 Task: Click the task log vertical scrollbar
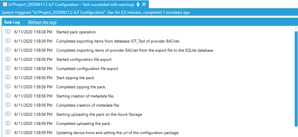point(296,78)
